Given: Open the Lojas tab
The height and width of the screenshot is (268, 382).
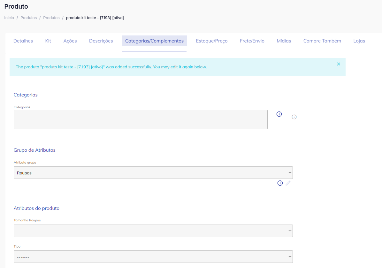Looking at the screenshot, I should pos(359,41).
